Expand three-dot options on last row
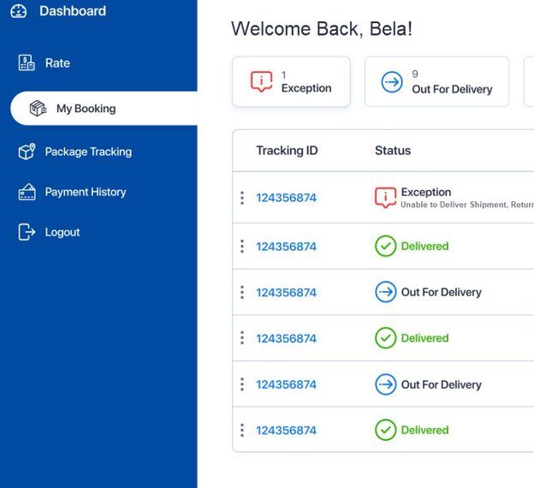This screenshot has width=534, height=488. point(242,430)
